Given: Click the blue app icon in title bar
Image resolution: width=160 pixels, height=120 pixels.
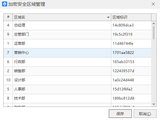Looking at the screenshot, I should coord(5,4).
